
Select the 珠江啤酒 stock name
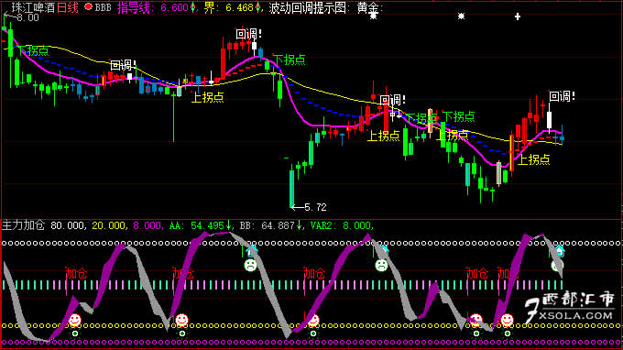33,7
